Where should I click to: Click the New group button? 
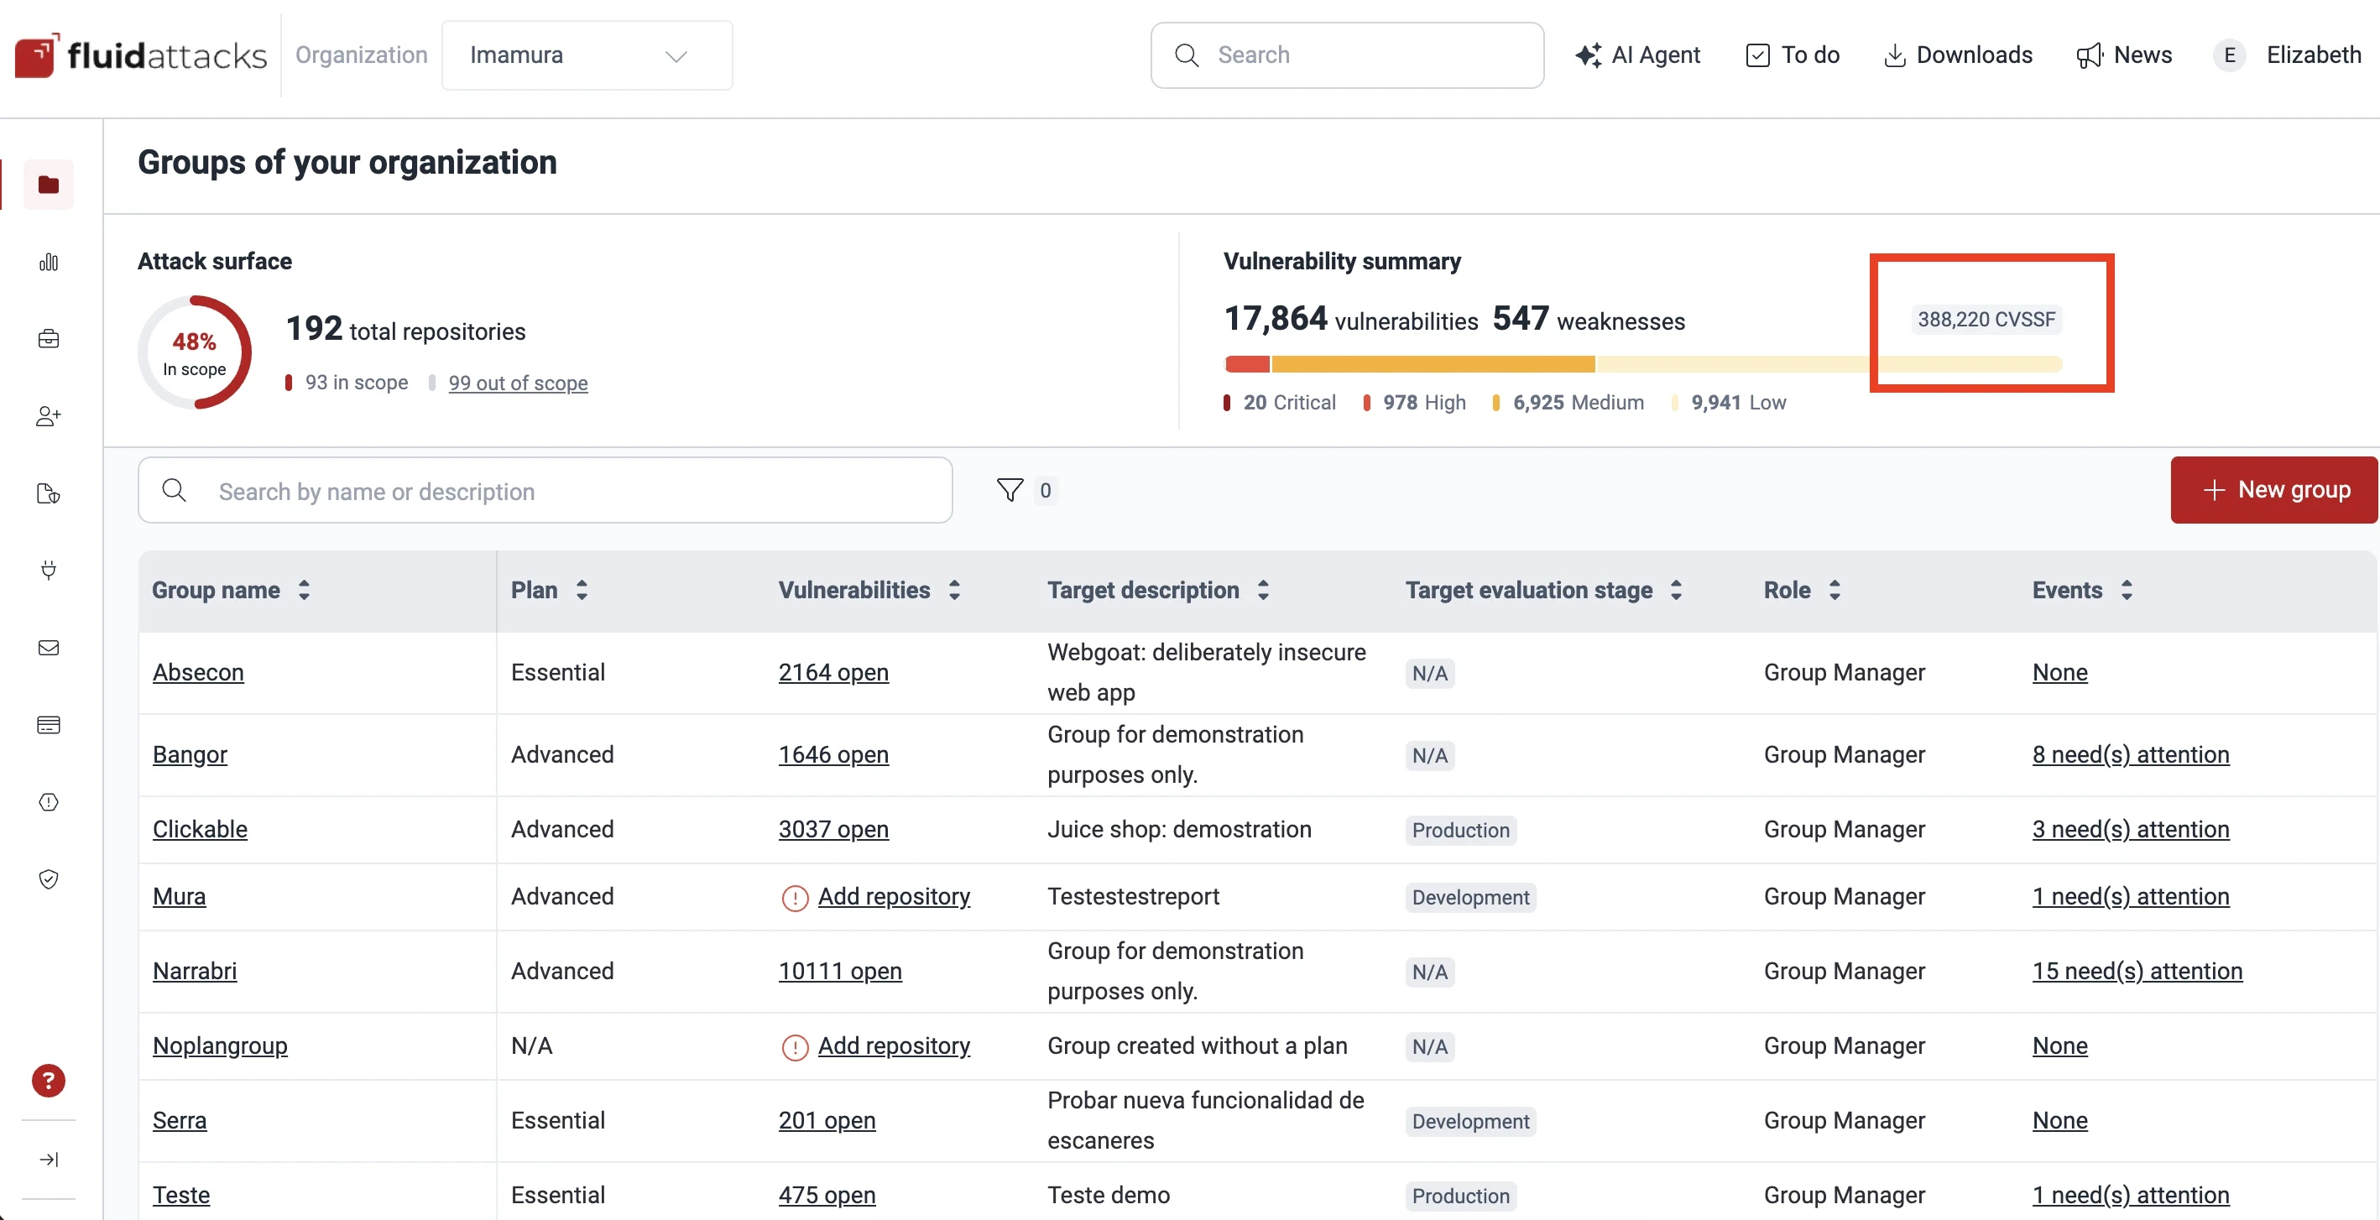click(2273, 490)
